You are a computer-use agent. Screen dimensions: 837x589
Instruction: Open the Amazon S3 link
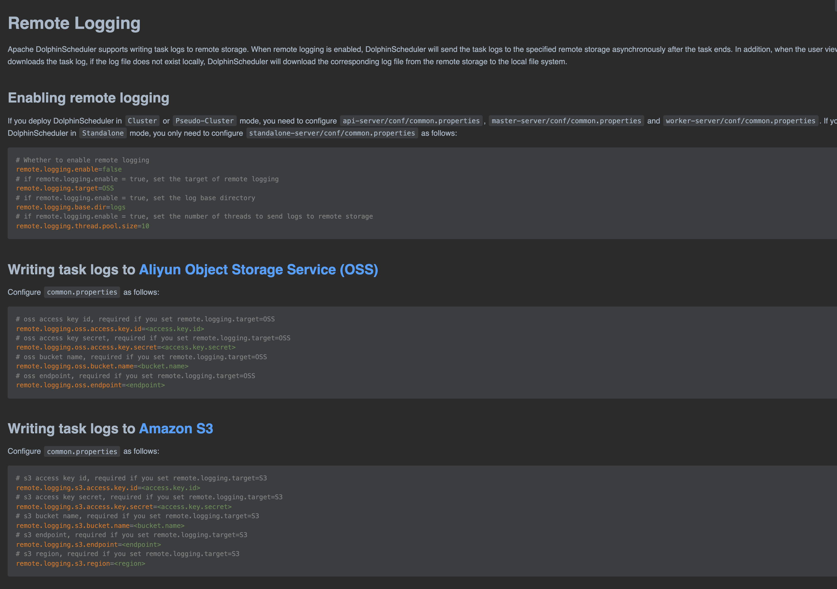[176, 429]
